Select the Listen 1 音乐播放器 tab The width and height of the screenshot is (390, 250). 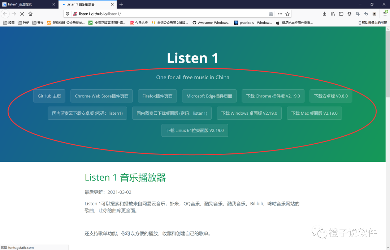[x=87, y=4]
